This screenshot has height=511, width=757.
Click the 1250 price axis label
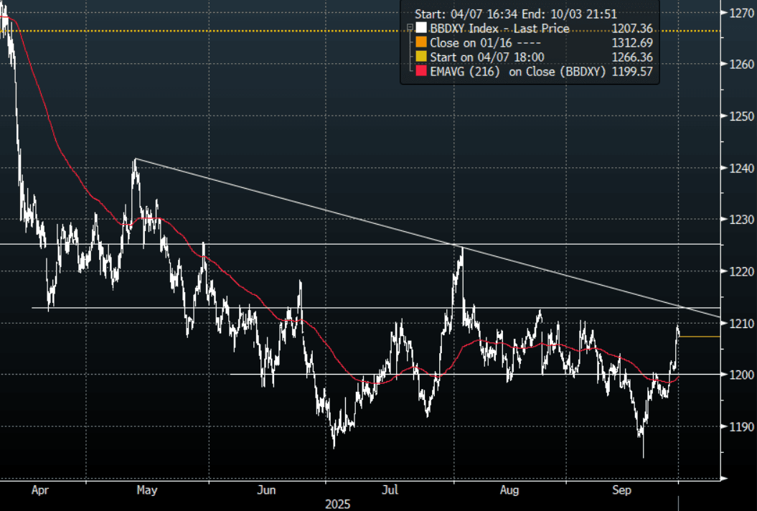coord(741,116)
